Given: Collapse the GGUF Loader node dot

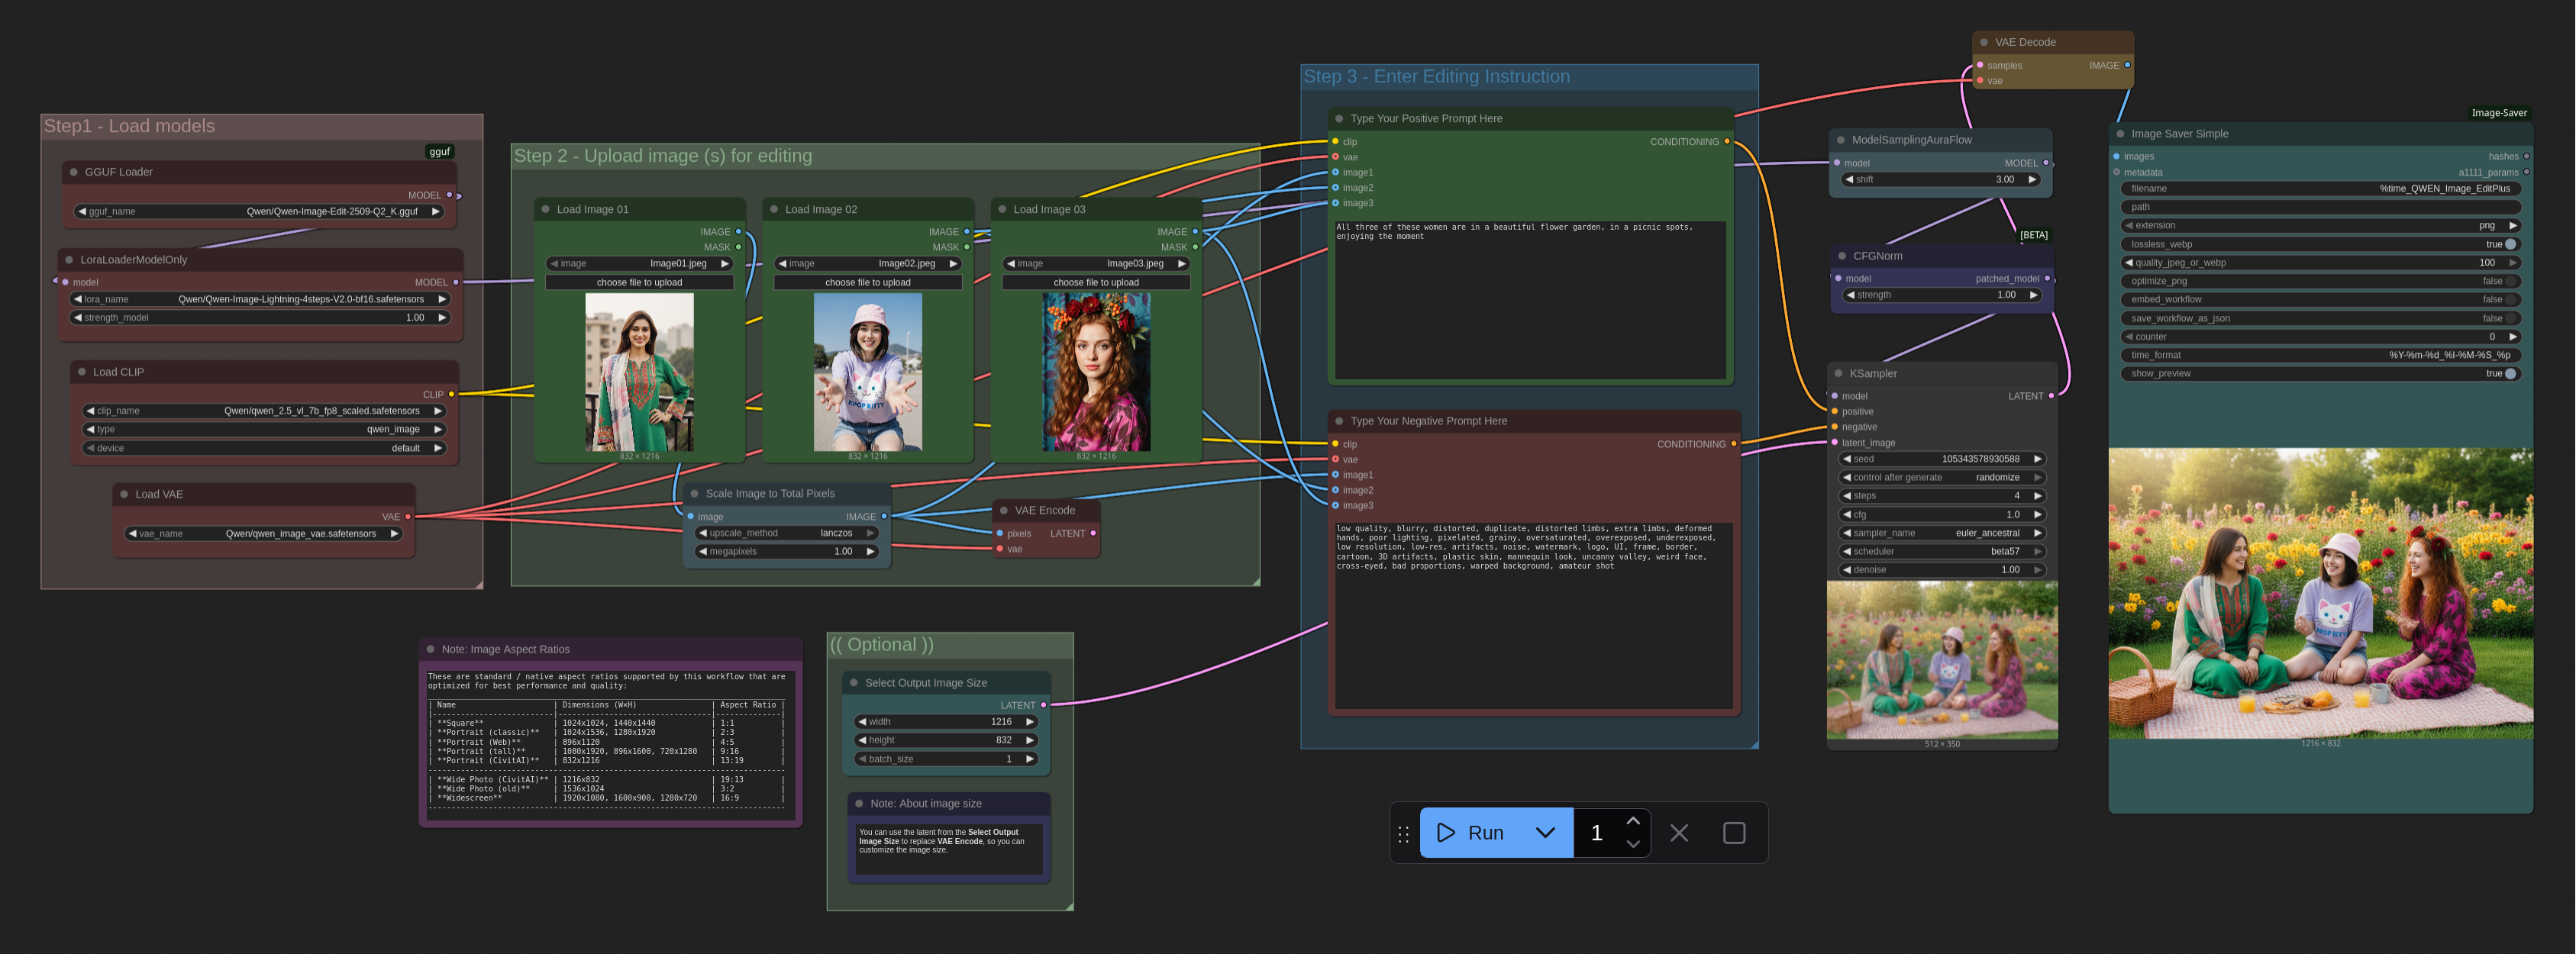Looking at the screenshot, I should (73, 172).
